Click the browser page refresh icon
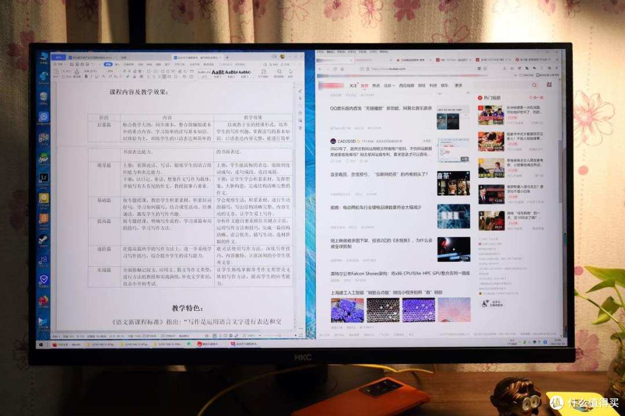The image size is (625, 416). click(x=334, y=68)
